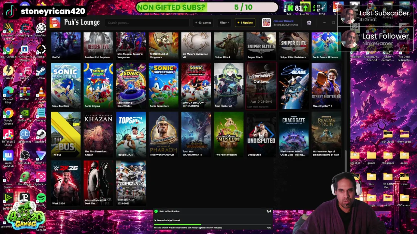Open Pub's Lounge settings gear
The width and height of the screenshot is (417, 234).
309,23
